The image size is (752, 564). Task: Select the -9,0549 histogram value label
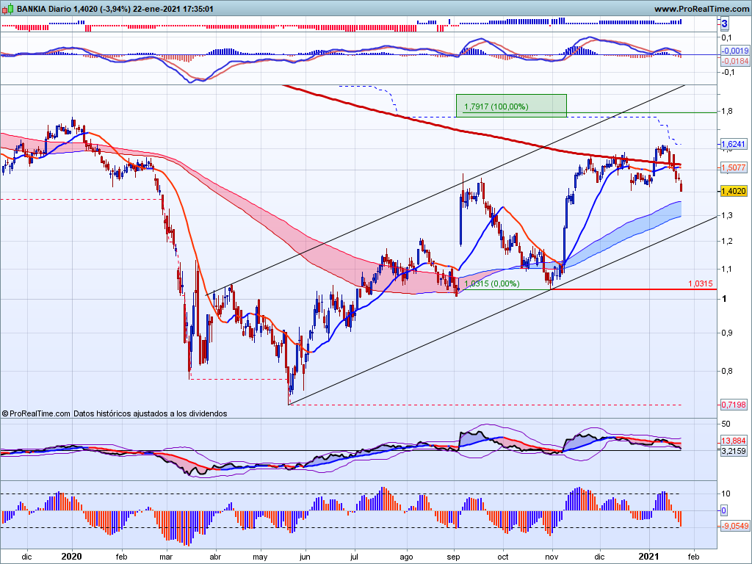pos(734,526)
